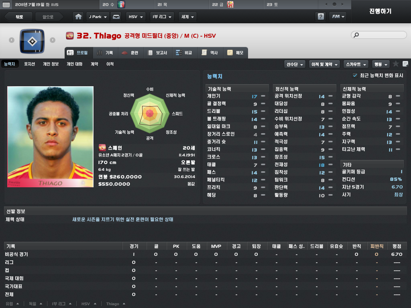411x308 pixels.
Task: Toggle 최근 능력치 변화 표시 checkbox
Action: pyautogui.click(x=355, y=75)
